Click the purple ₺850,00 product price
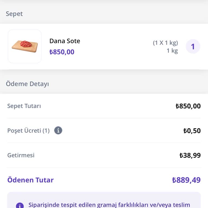The width and height of the screenshot is (208, 208). coord(62,52)
